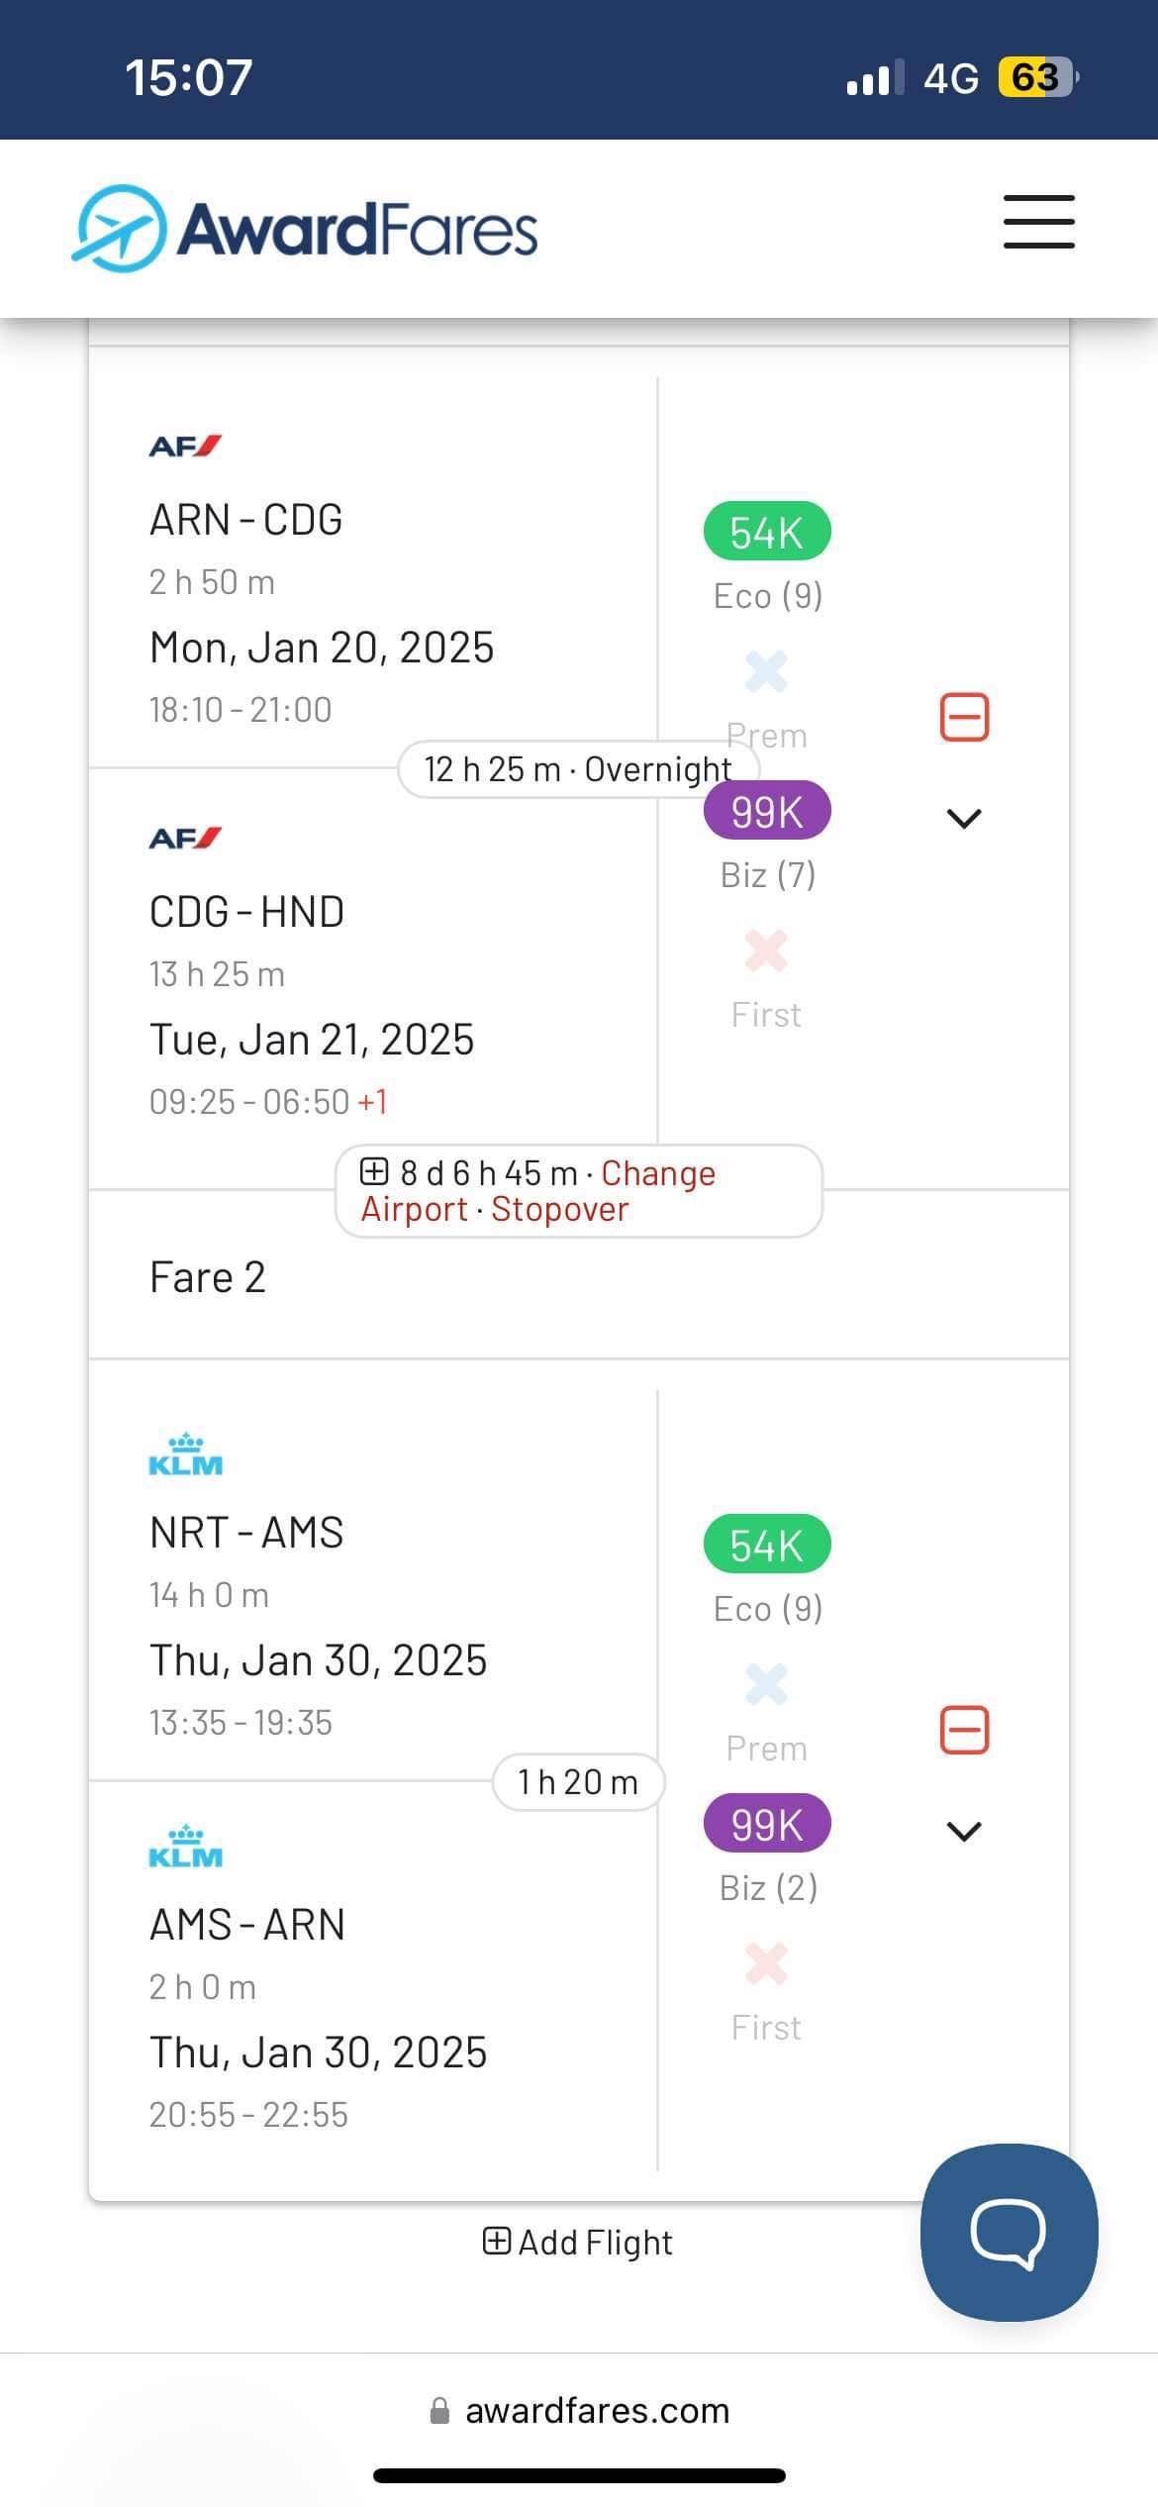Select 99K Biz (2) on KLM fare

pyautogui.click(x=767, y=1824)
